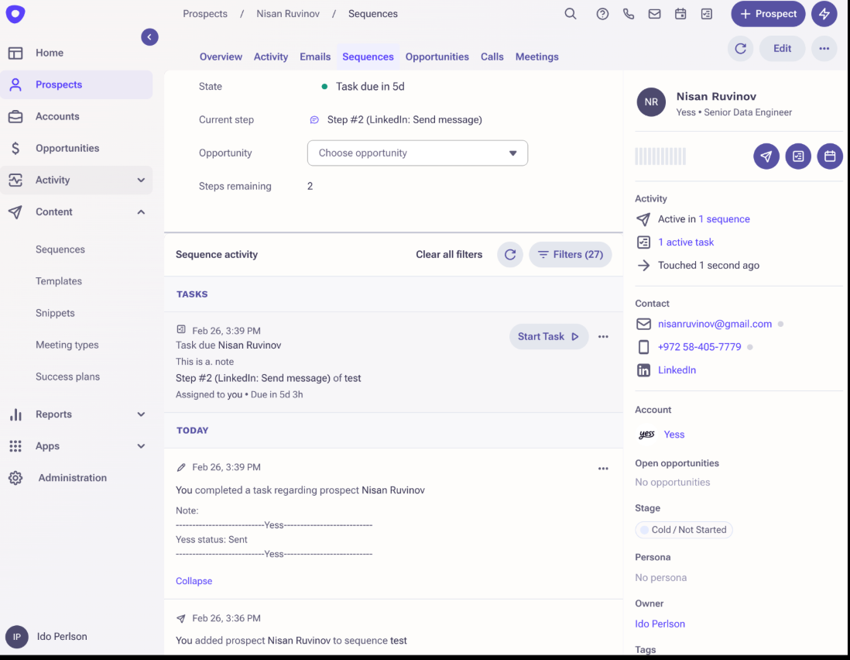Open the 1 active task link

686,242
